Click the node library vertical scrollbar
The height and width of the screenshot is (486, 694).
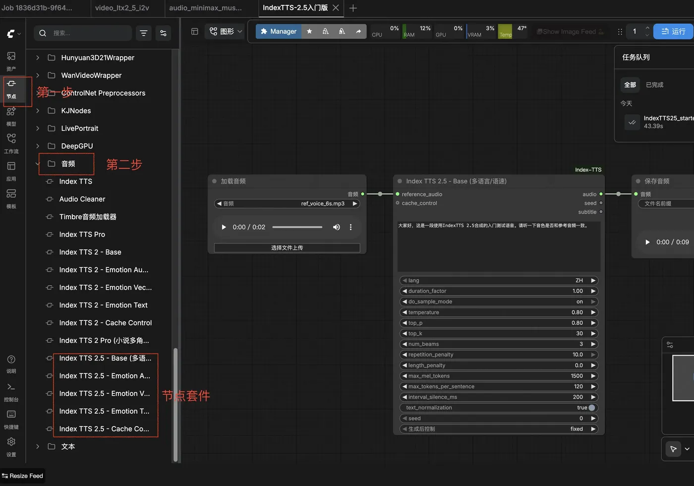[175, 404]
